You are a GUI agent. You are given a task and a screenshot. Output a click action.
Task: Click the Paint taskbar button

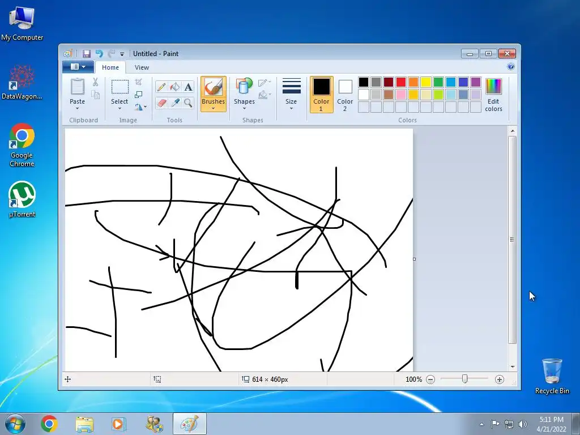[189, 424]
